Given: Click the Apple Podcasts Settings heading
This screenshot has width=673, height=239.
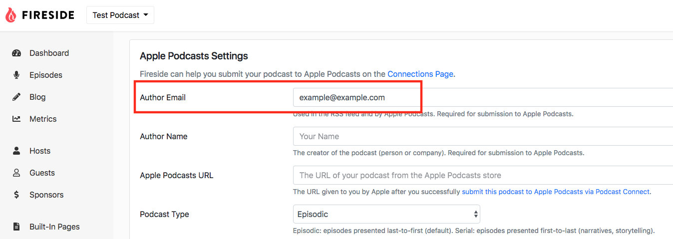Looking at the screenshot, I should (x=194, y=56).
